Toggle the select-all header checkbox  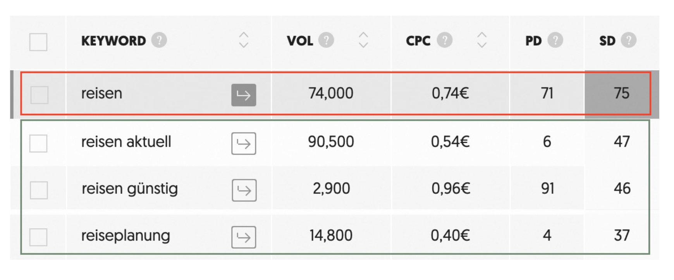click(x=38, y=42)
